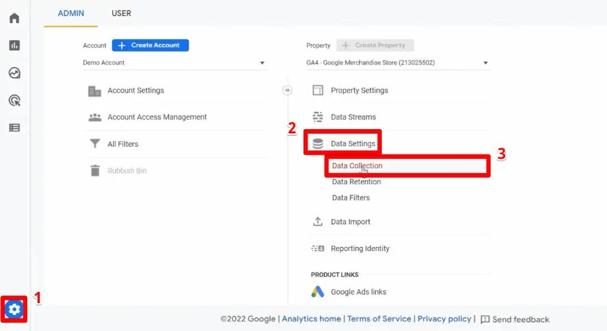Open the Admin gear icon
Image resolution: width=607 pixels, height=331 pixels.
14,309
